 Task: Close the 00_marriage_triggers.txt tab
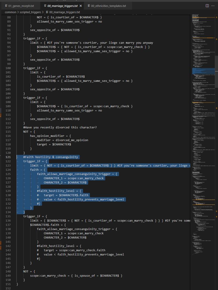tap(81, 6)
